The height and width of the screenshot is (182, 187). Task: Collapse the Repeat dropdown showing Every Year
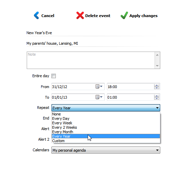[x=106, y=108]
